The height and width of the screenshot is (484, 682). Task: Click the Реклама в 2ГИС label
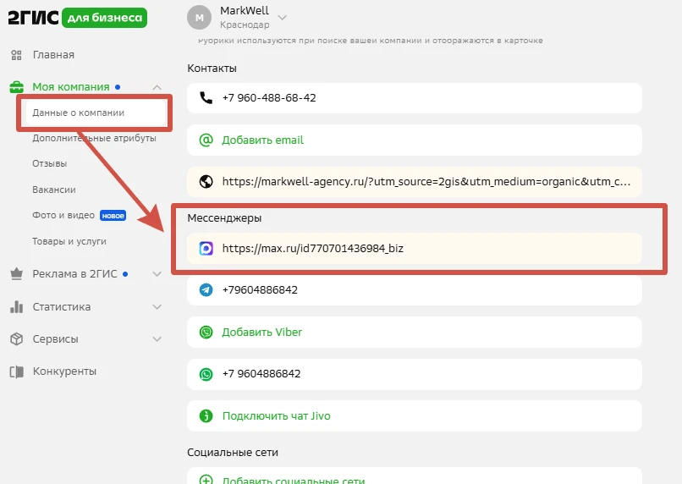[74, 274]
